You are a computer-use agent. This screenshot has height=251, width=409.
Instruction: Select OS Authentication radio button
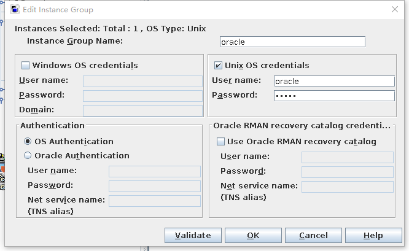coord(28,142)
